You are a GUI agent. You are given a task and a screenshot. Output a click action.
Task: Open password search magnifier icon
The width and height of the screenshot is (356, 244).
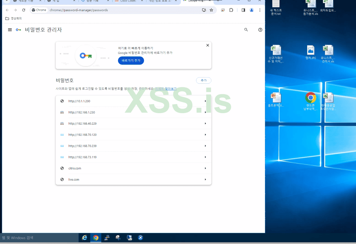pyautogui.click(x=246, y=30)
